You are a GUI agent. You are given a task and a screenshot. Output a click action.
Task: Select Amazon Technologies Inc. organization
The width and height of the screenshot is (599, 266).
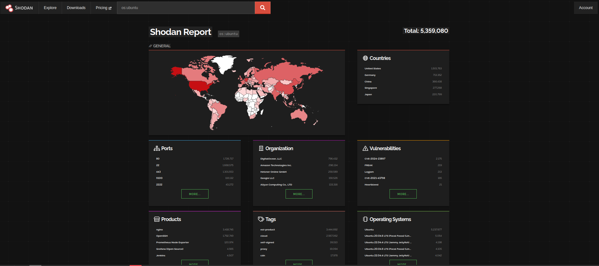299,165
